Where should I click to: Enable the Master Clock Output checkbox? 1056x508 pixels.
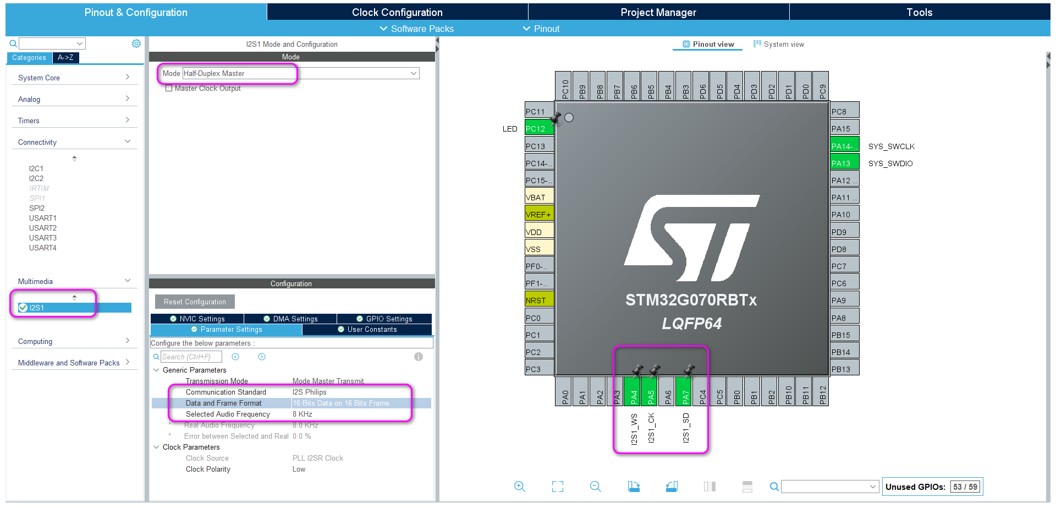[x=169, y=88]
